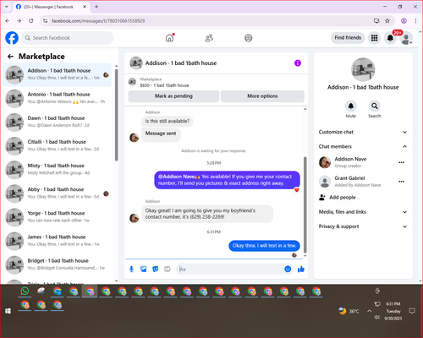The width and height of the screenshot is (423, 338).
Task: Expand Customize chat section
Action: click(x=363, y=132)
